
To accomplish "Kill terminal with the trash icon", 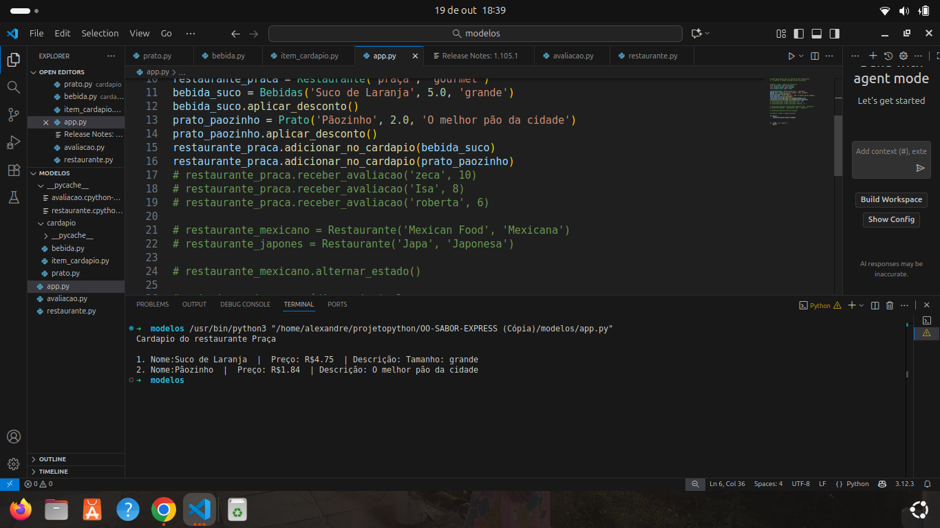I will [x=890, y=305].
